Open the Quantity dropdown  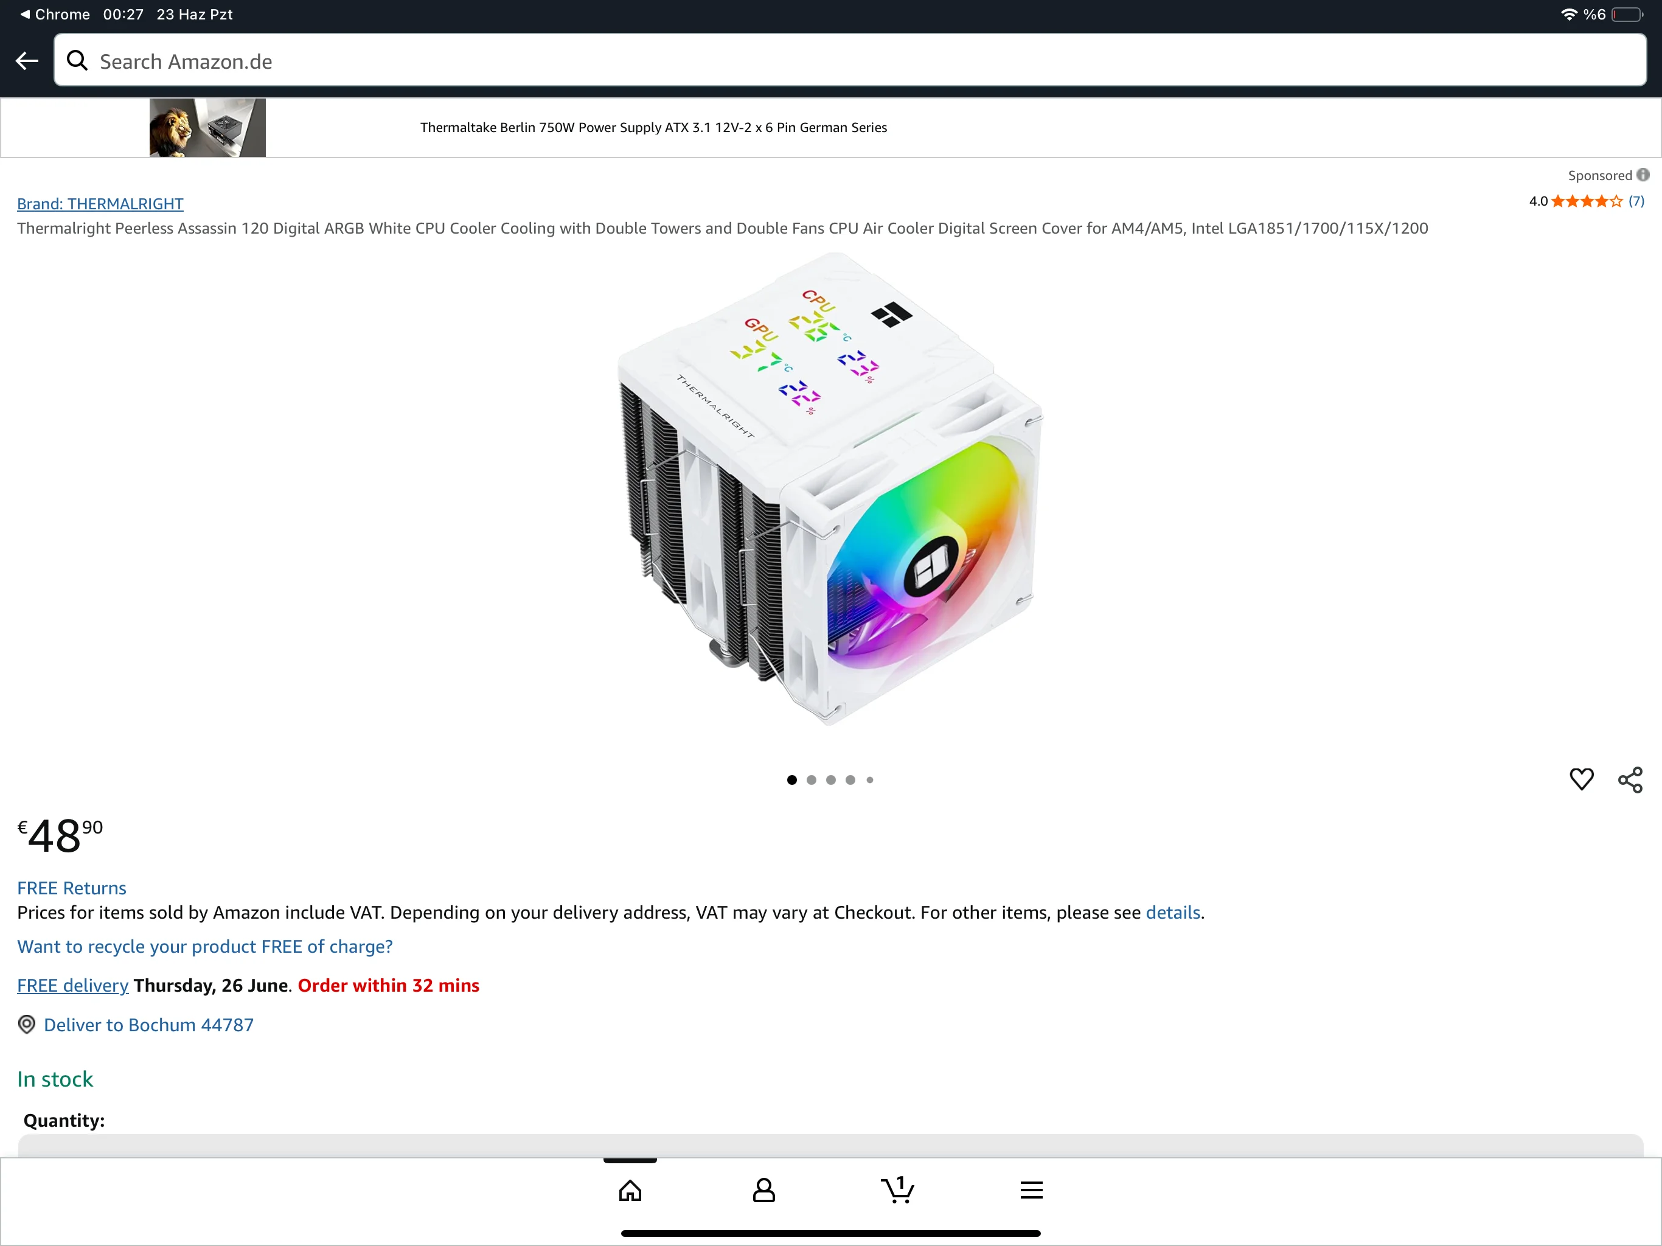[x=830, y=1145]
